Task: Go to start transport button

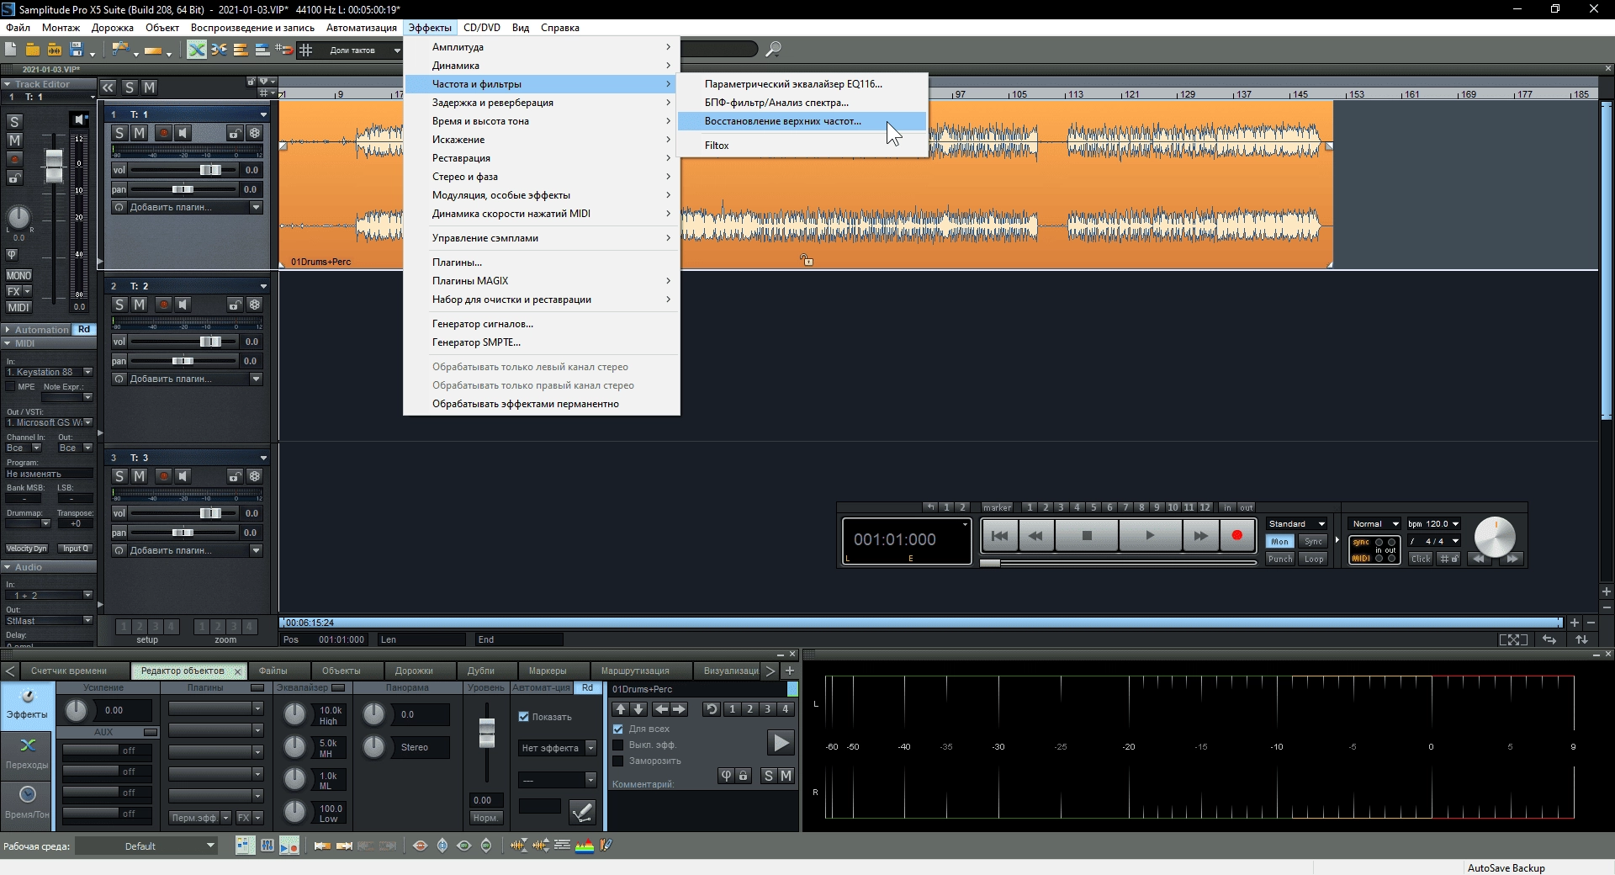Action: point(999,536)
